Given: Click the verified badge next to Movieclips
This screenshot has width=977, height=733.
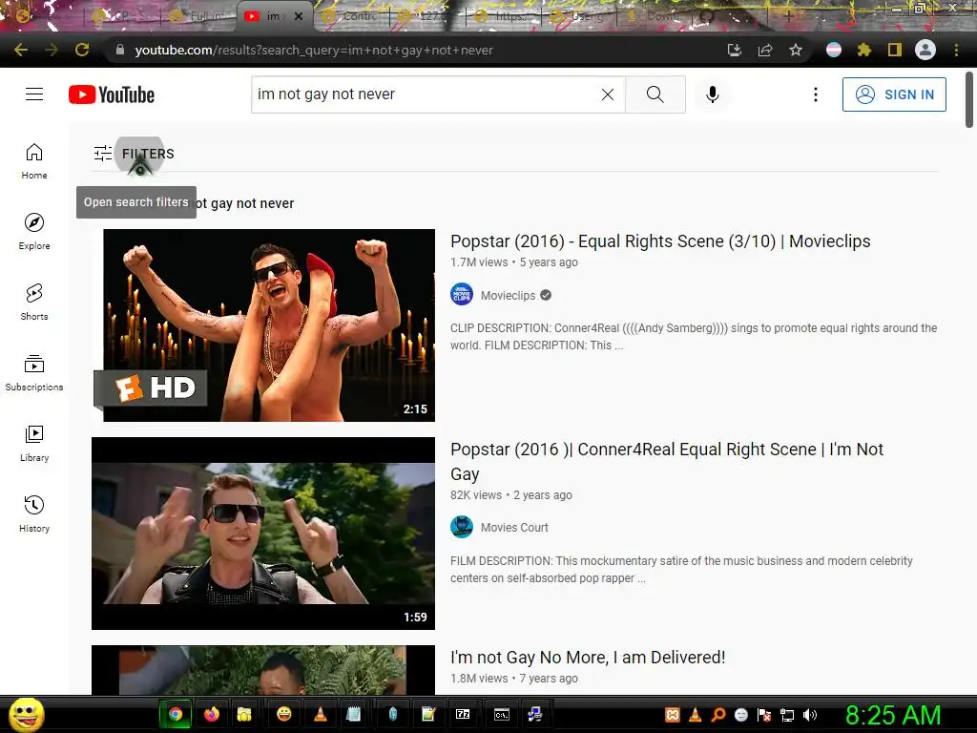Looking at the screenshot, I should [546, 296].
